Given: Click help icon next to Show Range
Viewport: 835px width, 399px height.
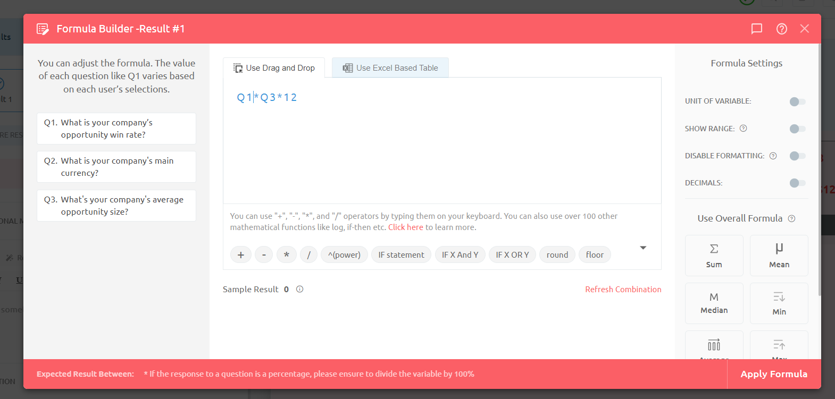Looking at the screenshot, I should (744, 128).
